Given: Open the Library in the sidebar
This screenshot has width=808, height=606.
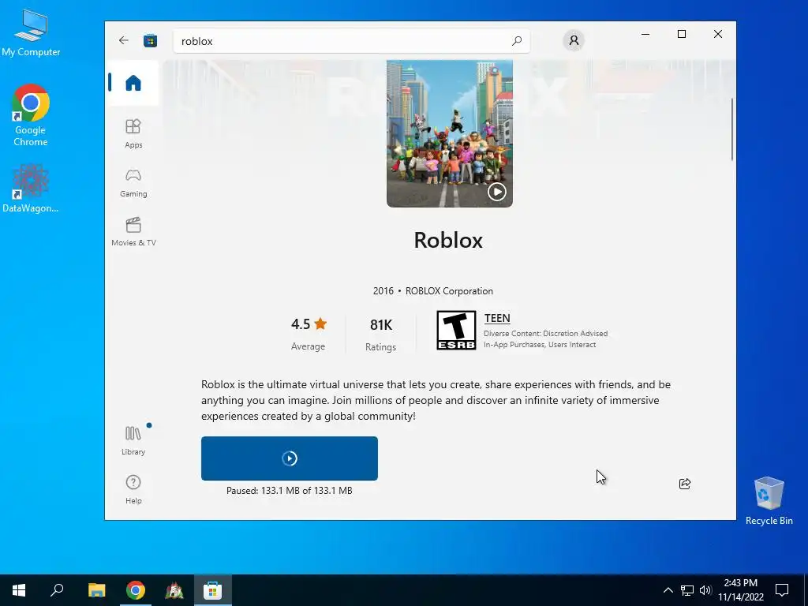Looking at the screenshot, I should (133, 440).
